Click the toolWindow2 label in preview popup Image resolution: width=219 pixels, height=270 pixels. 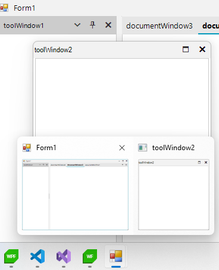tap(173, 148)
